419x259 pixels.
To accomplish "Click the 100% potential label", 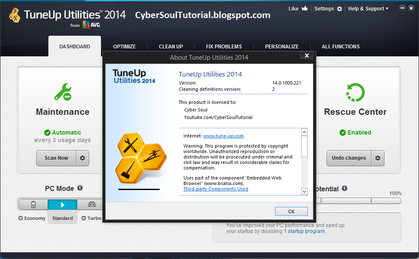I will [x=395, y=193].
